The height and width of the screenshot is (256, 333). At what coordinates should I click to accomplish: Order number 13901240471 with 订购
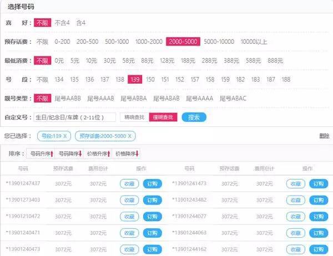152,233
